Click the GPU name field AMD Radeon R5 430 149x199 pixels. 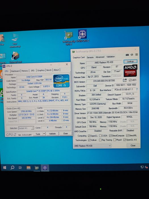tap(104, 62)
